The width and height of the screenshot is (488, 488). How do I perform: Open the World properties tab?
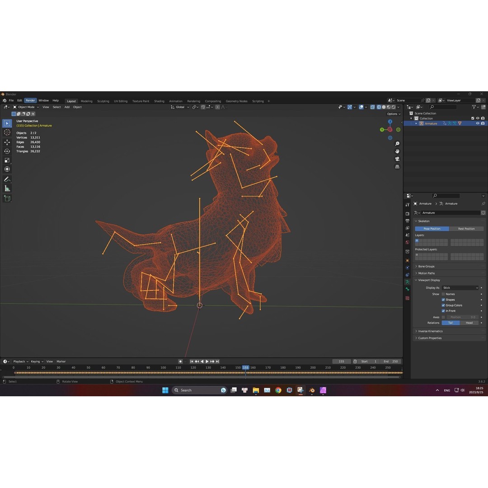[408, 242]
